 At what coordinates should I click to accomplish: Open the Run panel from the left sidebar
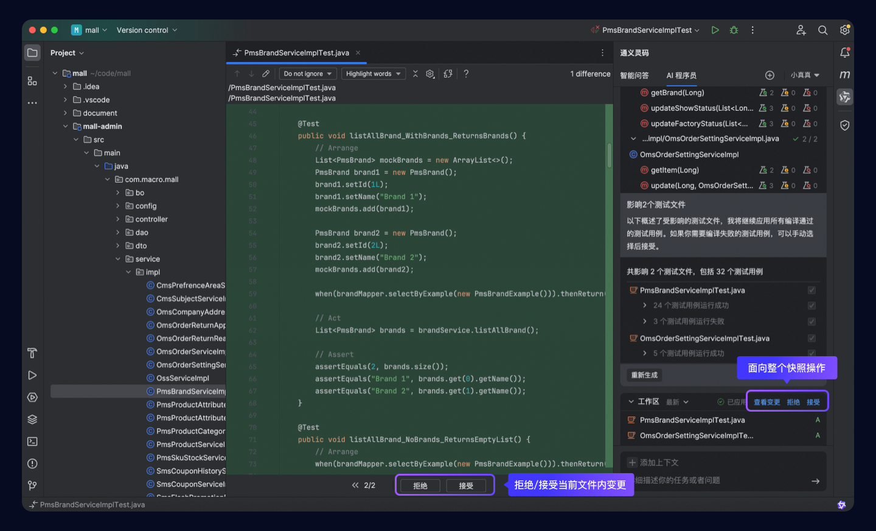(x=32, y=375)
